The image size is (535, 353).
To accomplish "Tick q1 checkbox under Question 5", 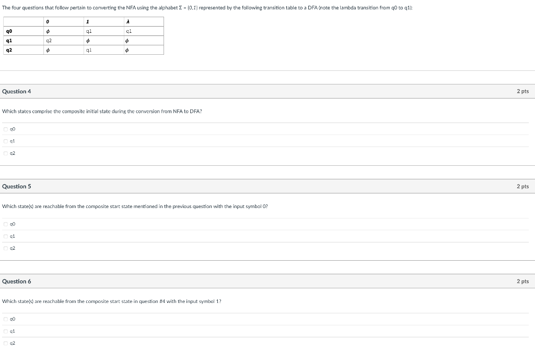I will 5,236.
